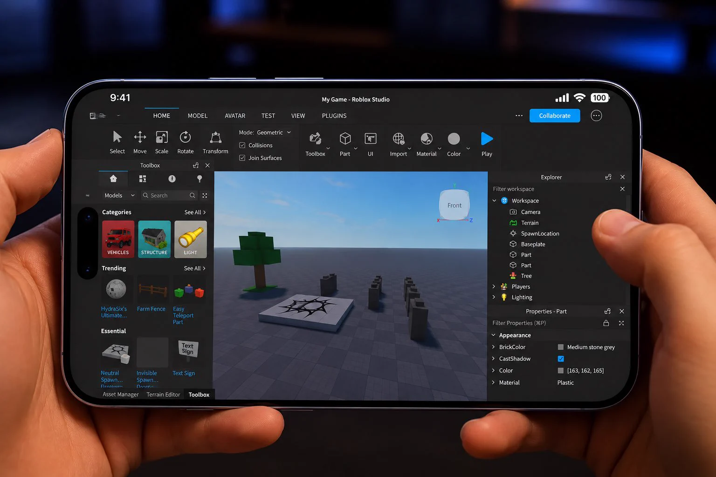Open Toolbox search filter options icon
The height and width of the screenshot is (477, 716).
coord(205,196)
